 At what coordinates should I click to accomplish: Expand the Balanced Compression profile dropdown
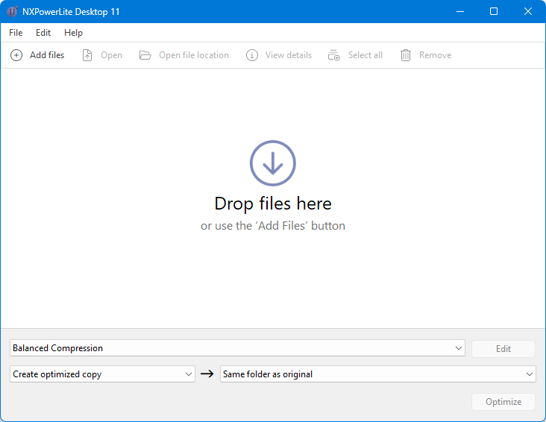point(458,348)
